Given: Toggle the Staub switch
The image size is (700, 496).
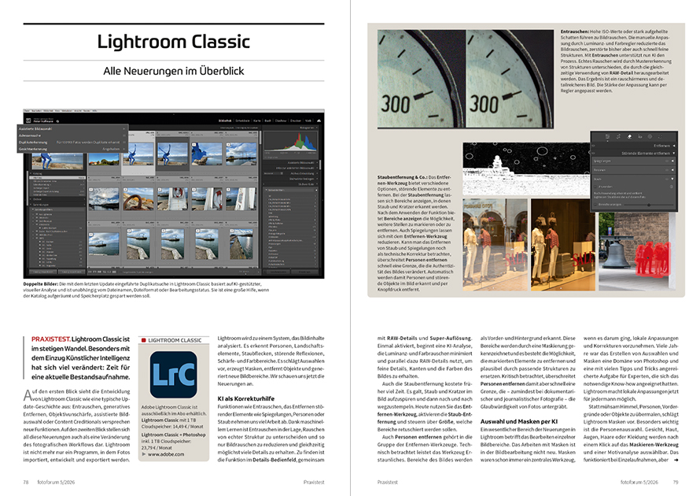Looking at the screenshot, I should pyautogui.click(x=667, y=180).
